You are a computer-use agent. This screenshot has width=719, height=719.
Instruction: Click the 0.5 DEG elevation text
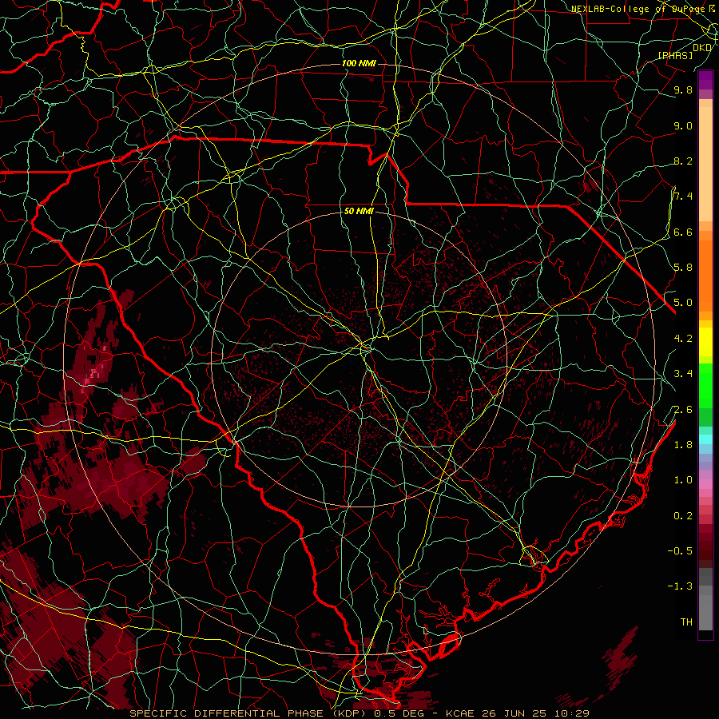click(398, 713)
